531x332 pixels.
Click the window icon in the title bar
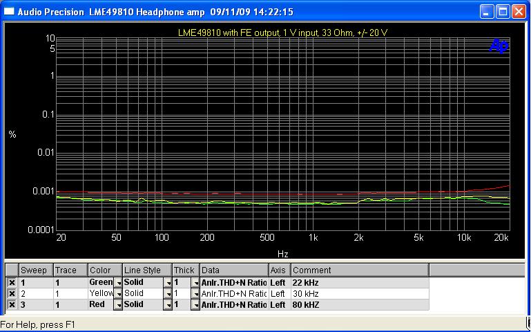pyautogui.click(x=9, y=12)
